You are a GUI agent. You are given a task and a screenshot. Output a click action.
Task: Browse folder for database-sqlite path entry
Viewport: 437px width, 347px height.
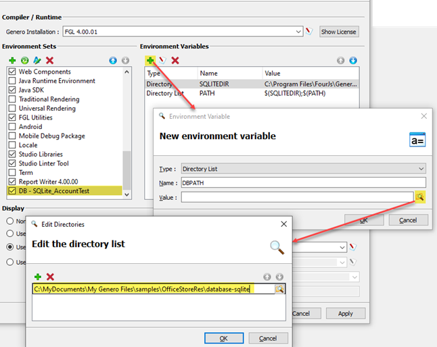[x=279, y=289]
